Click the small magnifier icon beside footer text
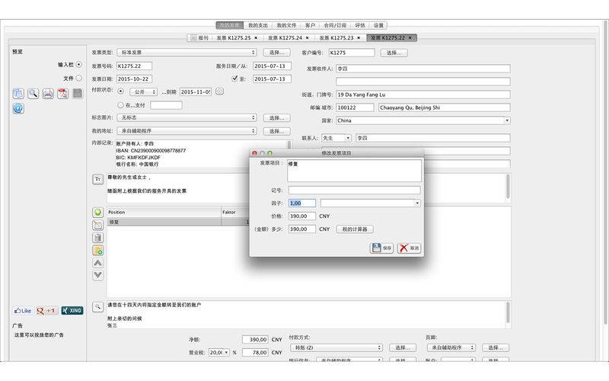The width and height of the screenshot is (609, 381). pos(98,307)
